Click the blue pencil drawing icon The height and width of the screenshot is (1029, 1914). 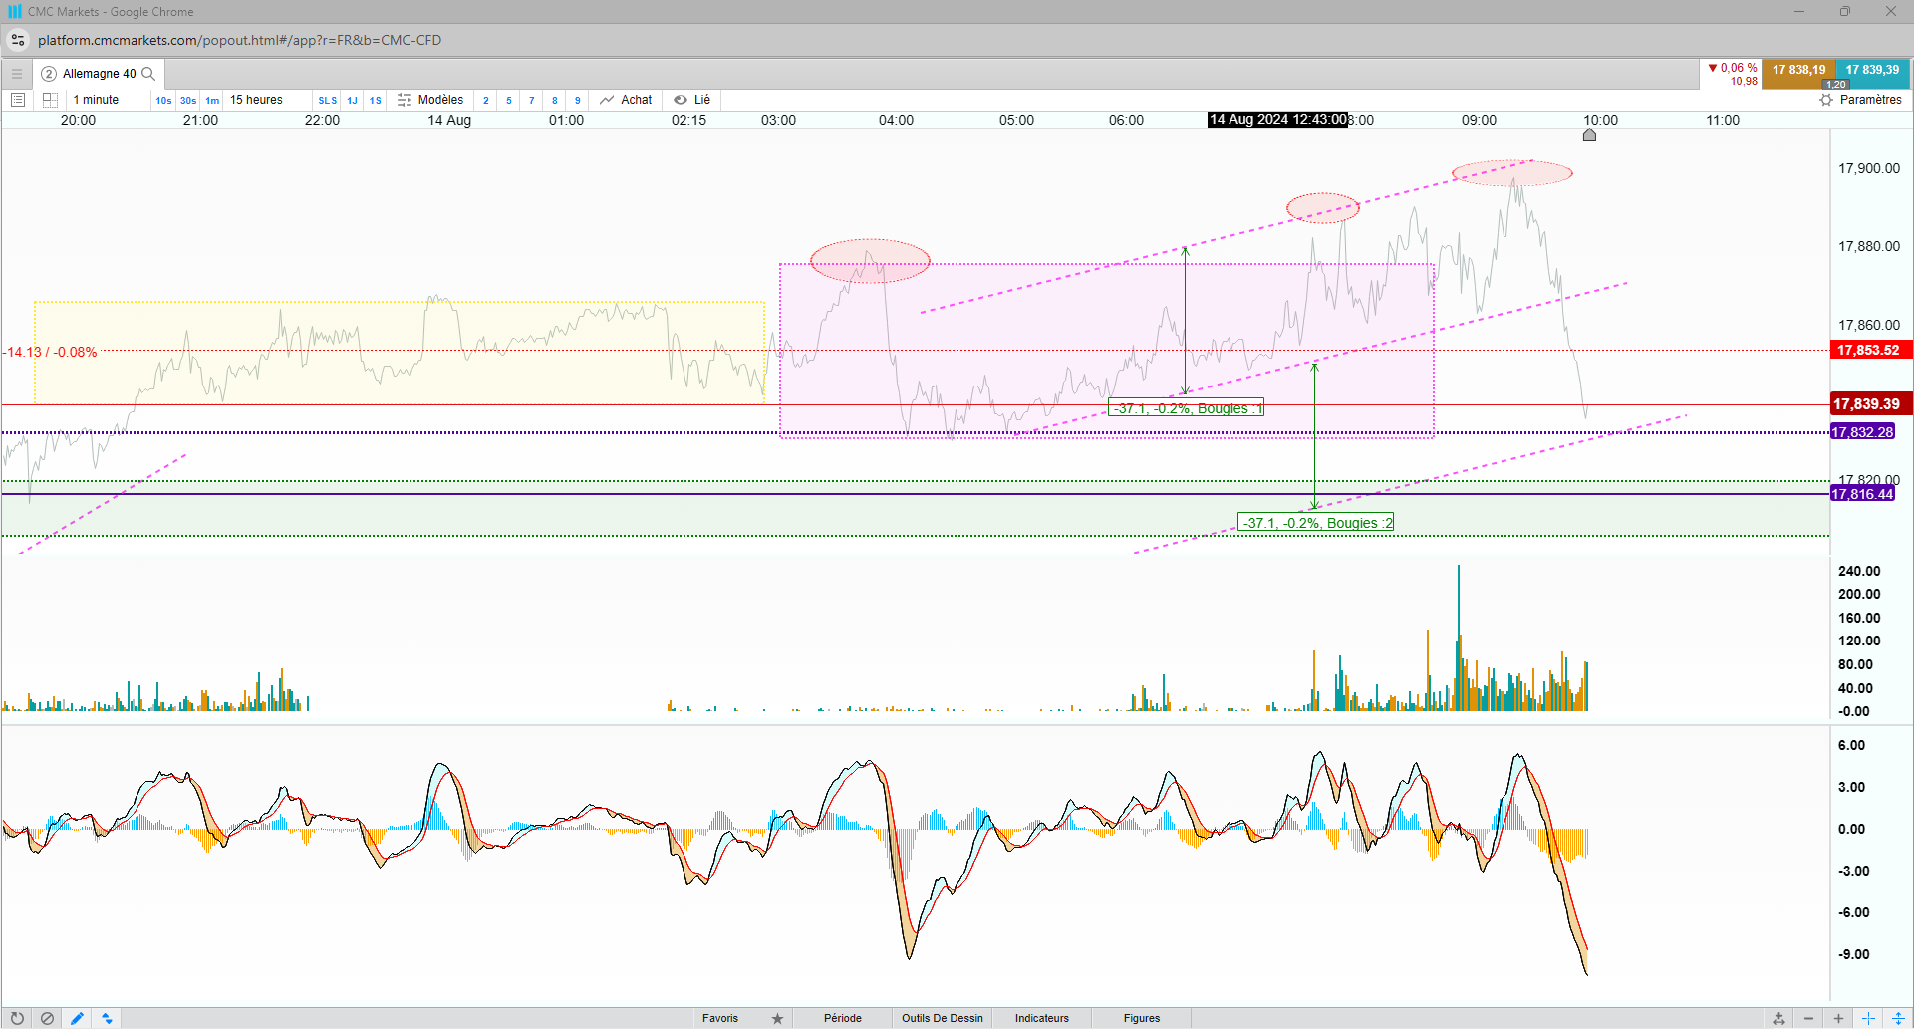tap(77, 1018)
